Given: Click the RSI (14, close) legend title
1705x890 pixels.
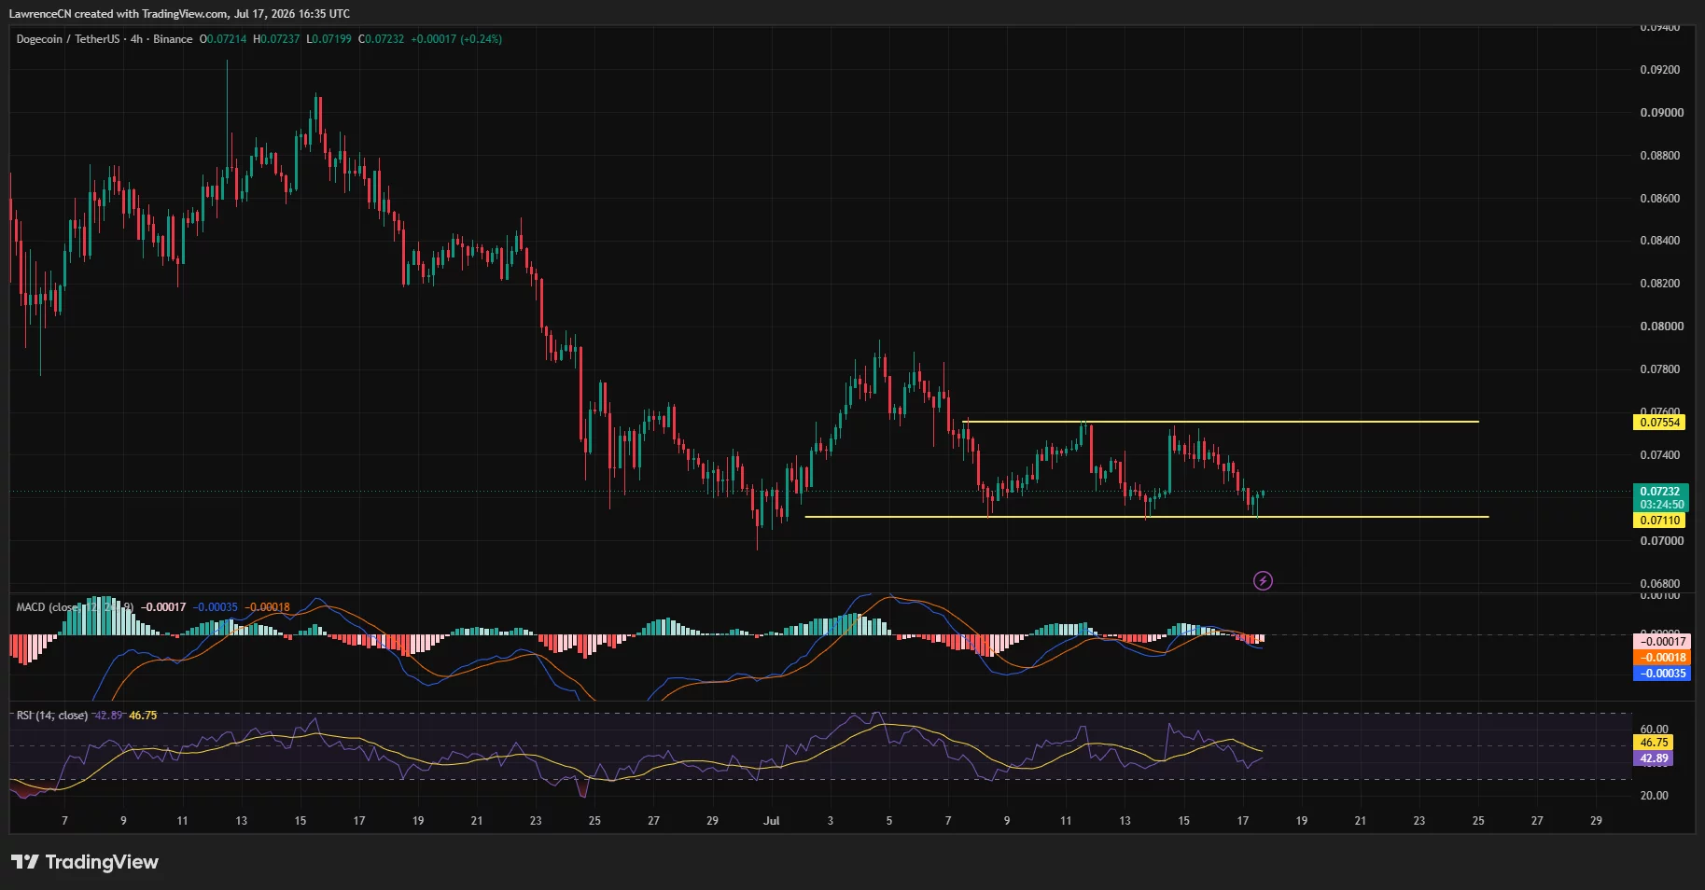Looking at the screenshot, I should (52, 716).
